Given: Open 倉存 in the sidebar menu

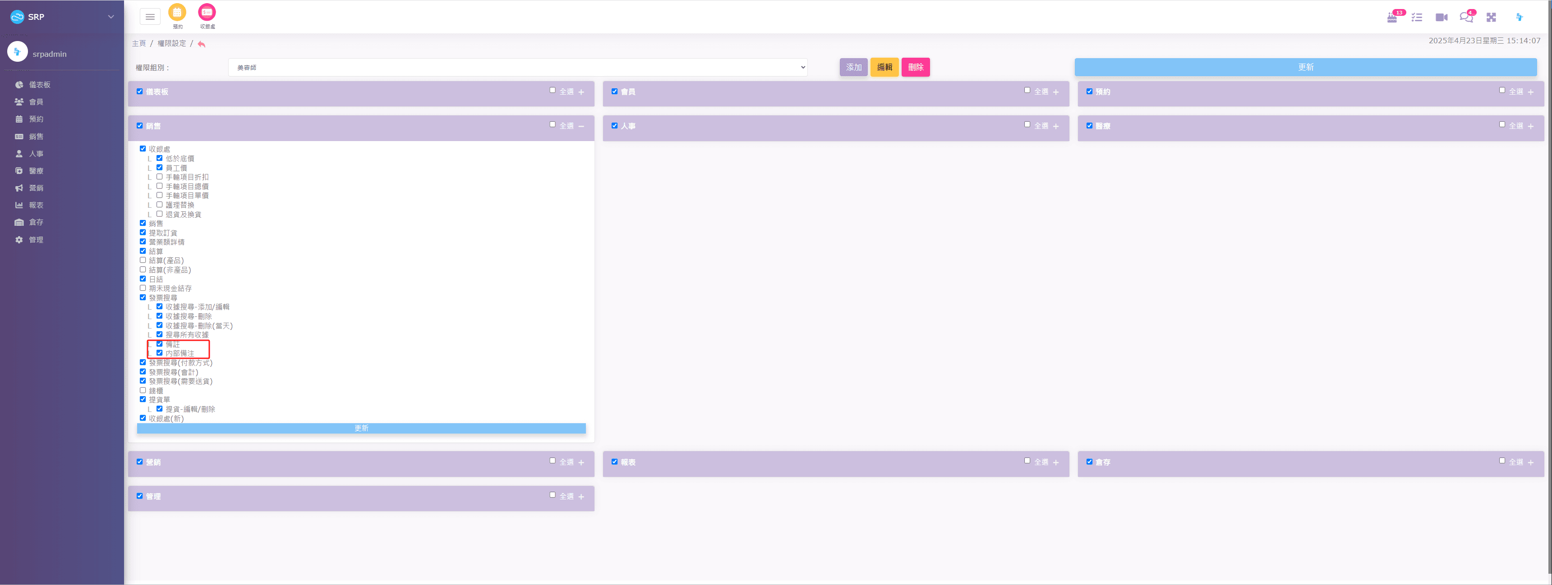Looking at the screenshot, I should click(36, 222).
